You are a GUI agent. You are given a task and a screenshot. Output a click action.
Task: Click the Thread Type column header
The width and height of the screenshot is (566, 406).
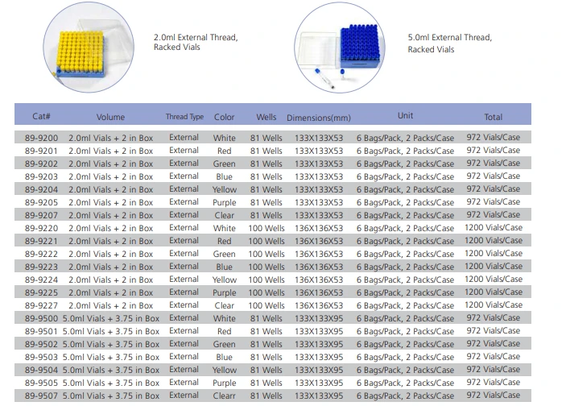tap(184, 117)
